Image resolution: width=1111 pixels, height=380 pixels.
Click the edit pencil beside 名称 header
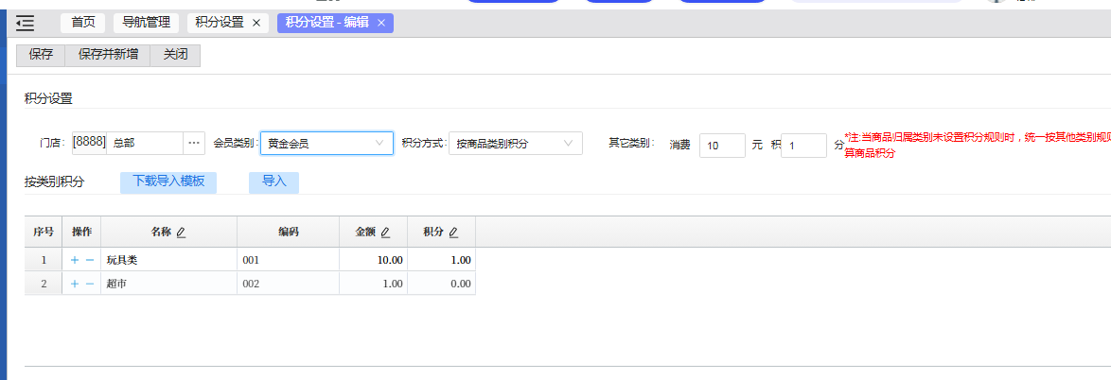(181, 233)
